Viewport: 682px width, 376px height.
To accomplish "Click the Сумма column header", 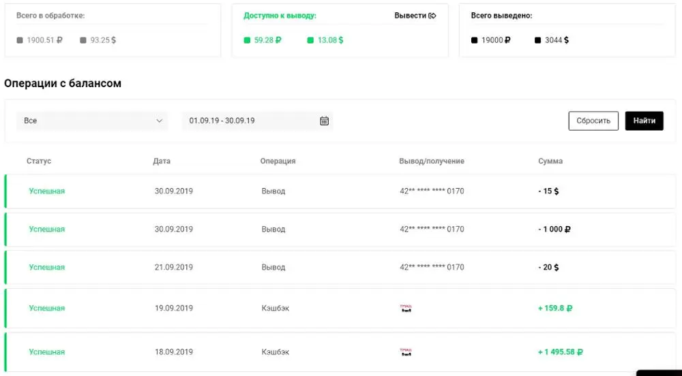I will point(550,161).
